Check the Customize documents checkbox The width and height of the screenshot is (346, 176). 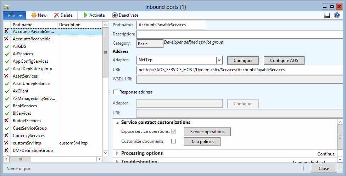174,141
